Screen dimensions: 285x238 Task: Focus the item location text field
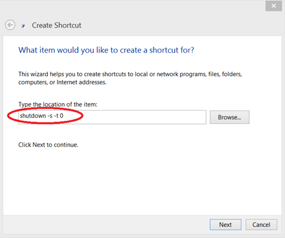pyautogui.click(x=112, y=117)
